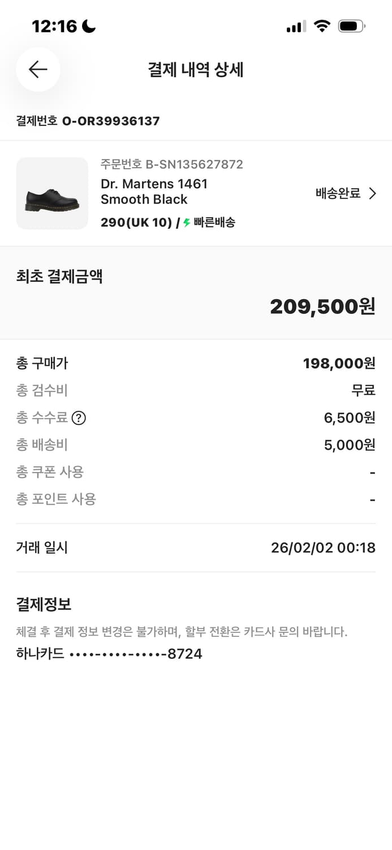392x850 pixels.
Task: Click the Dr. Martens shoe thumbnail
Action: click(52, 193)
